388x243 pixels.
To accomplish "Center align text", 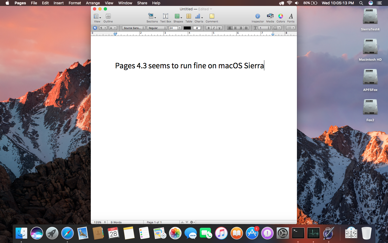I will click(x=235, y=28).
